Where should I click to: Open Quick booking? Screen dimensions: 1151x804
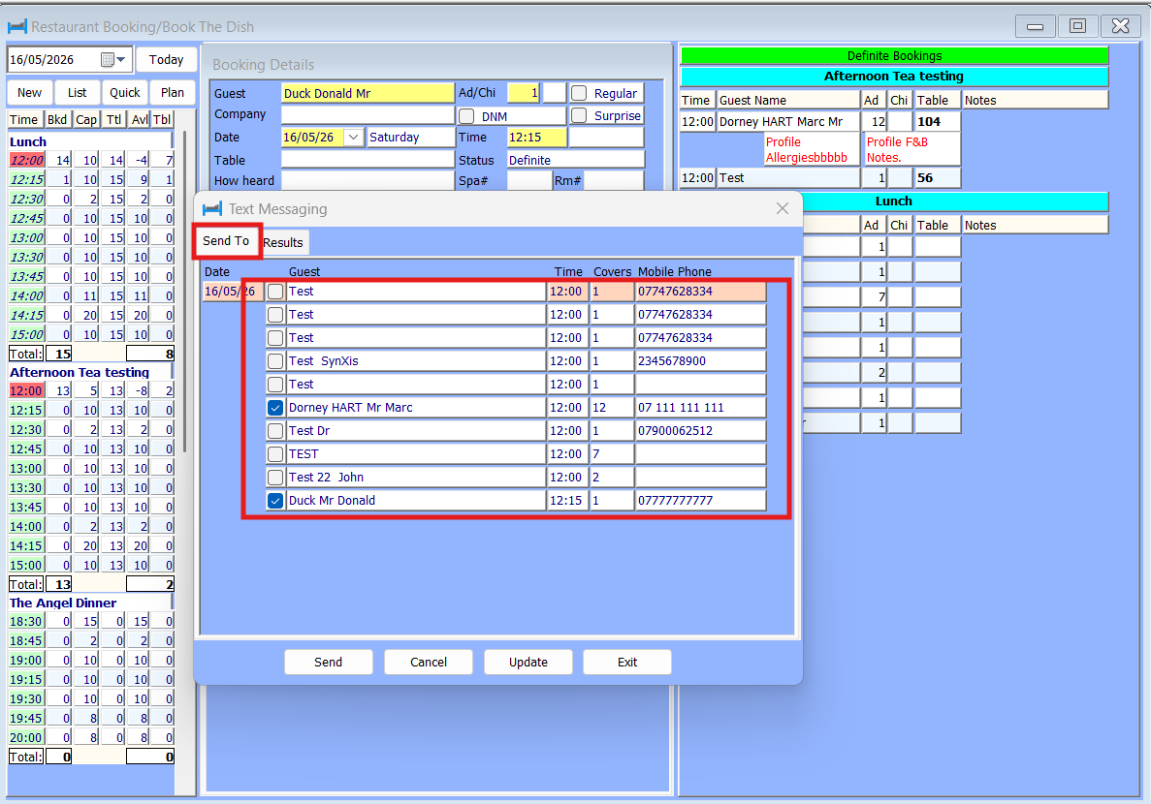coord(125,92)
